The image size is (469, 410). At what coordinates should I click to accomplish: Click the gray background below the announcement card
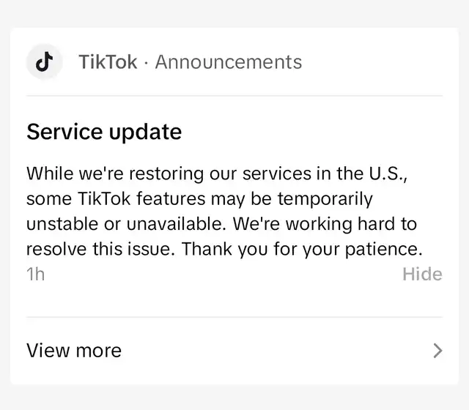(234, 398)
